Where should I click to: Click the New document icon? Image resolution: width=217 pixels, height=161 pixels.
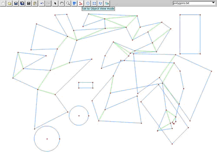pos(3,3)
